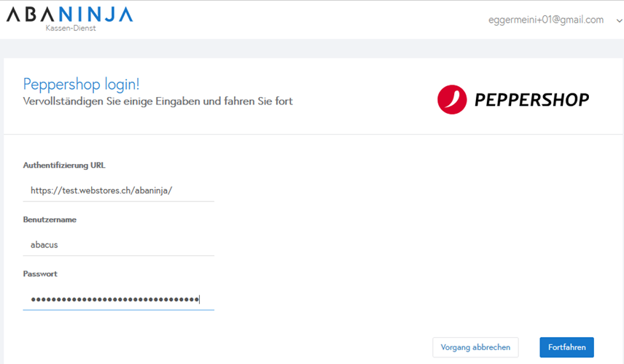
Task: Click the divider line below the heading
Action: tap(313, 134)
